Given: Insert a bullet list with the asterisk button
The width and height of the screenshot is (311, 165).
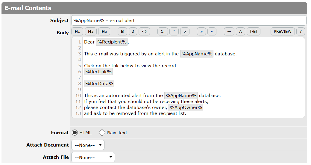Looking at the screenshot, I should (x=174, y=32).
